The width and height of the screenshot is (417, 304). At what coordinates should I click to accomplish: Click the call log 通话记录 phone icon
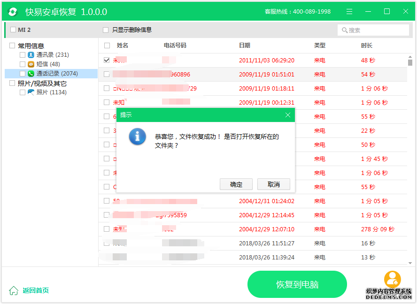click(31, 74)
